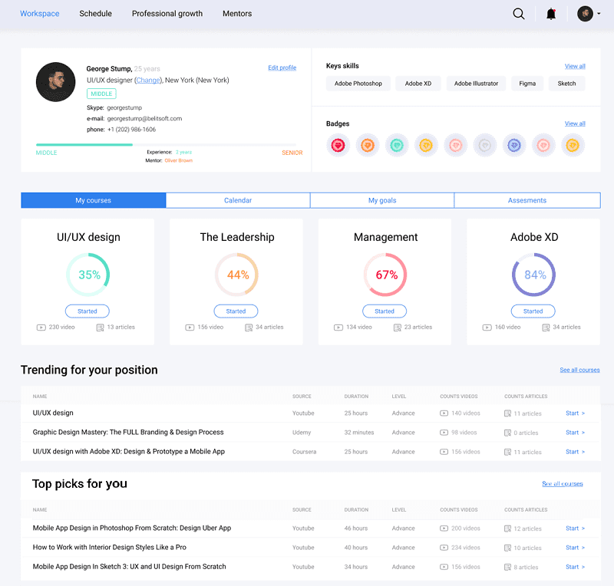The height and width of the screenshot is (586, 614).
Task: Start the UI/UX design Youtube course
Action: coord(575,413)
